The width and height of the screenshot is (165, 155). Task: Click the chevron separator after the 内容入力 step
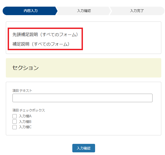coord(57,11)
